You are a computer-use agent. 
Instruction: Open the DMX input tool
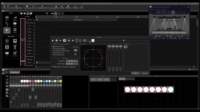[68, 7]
